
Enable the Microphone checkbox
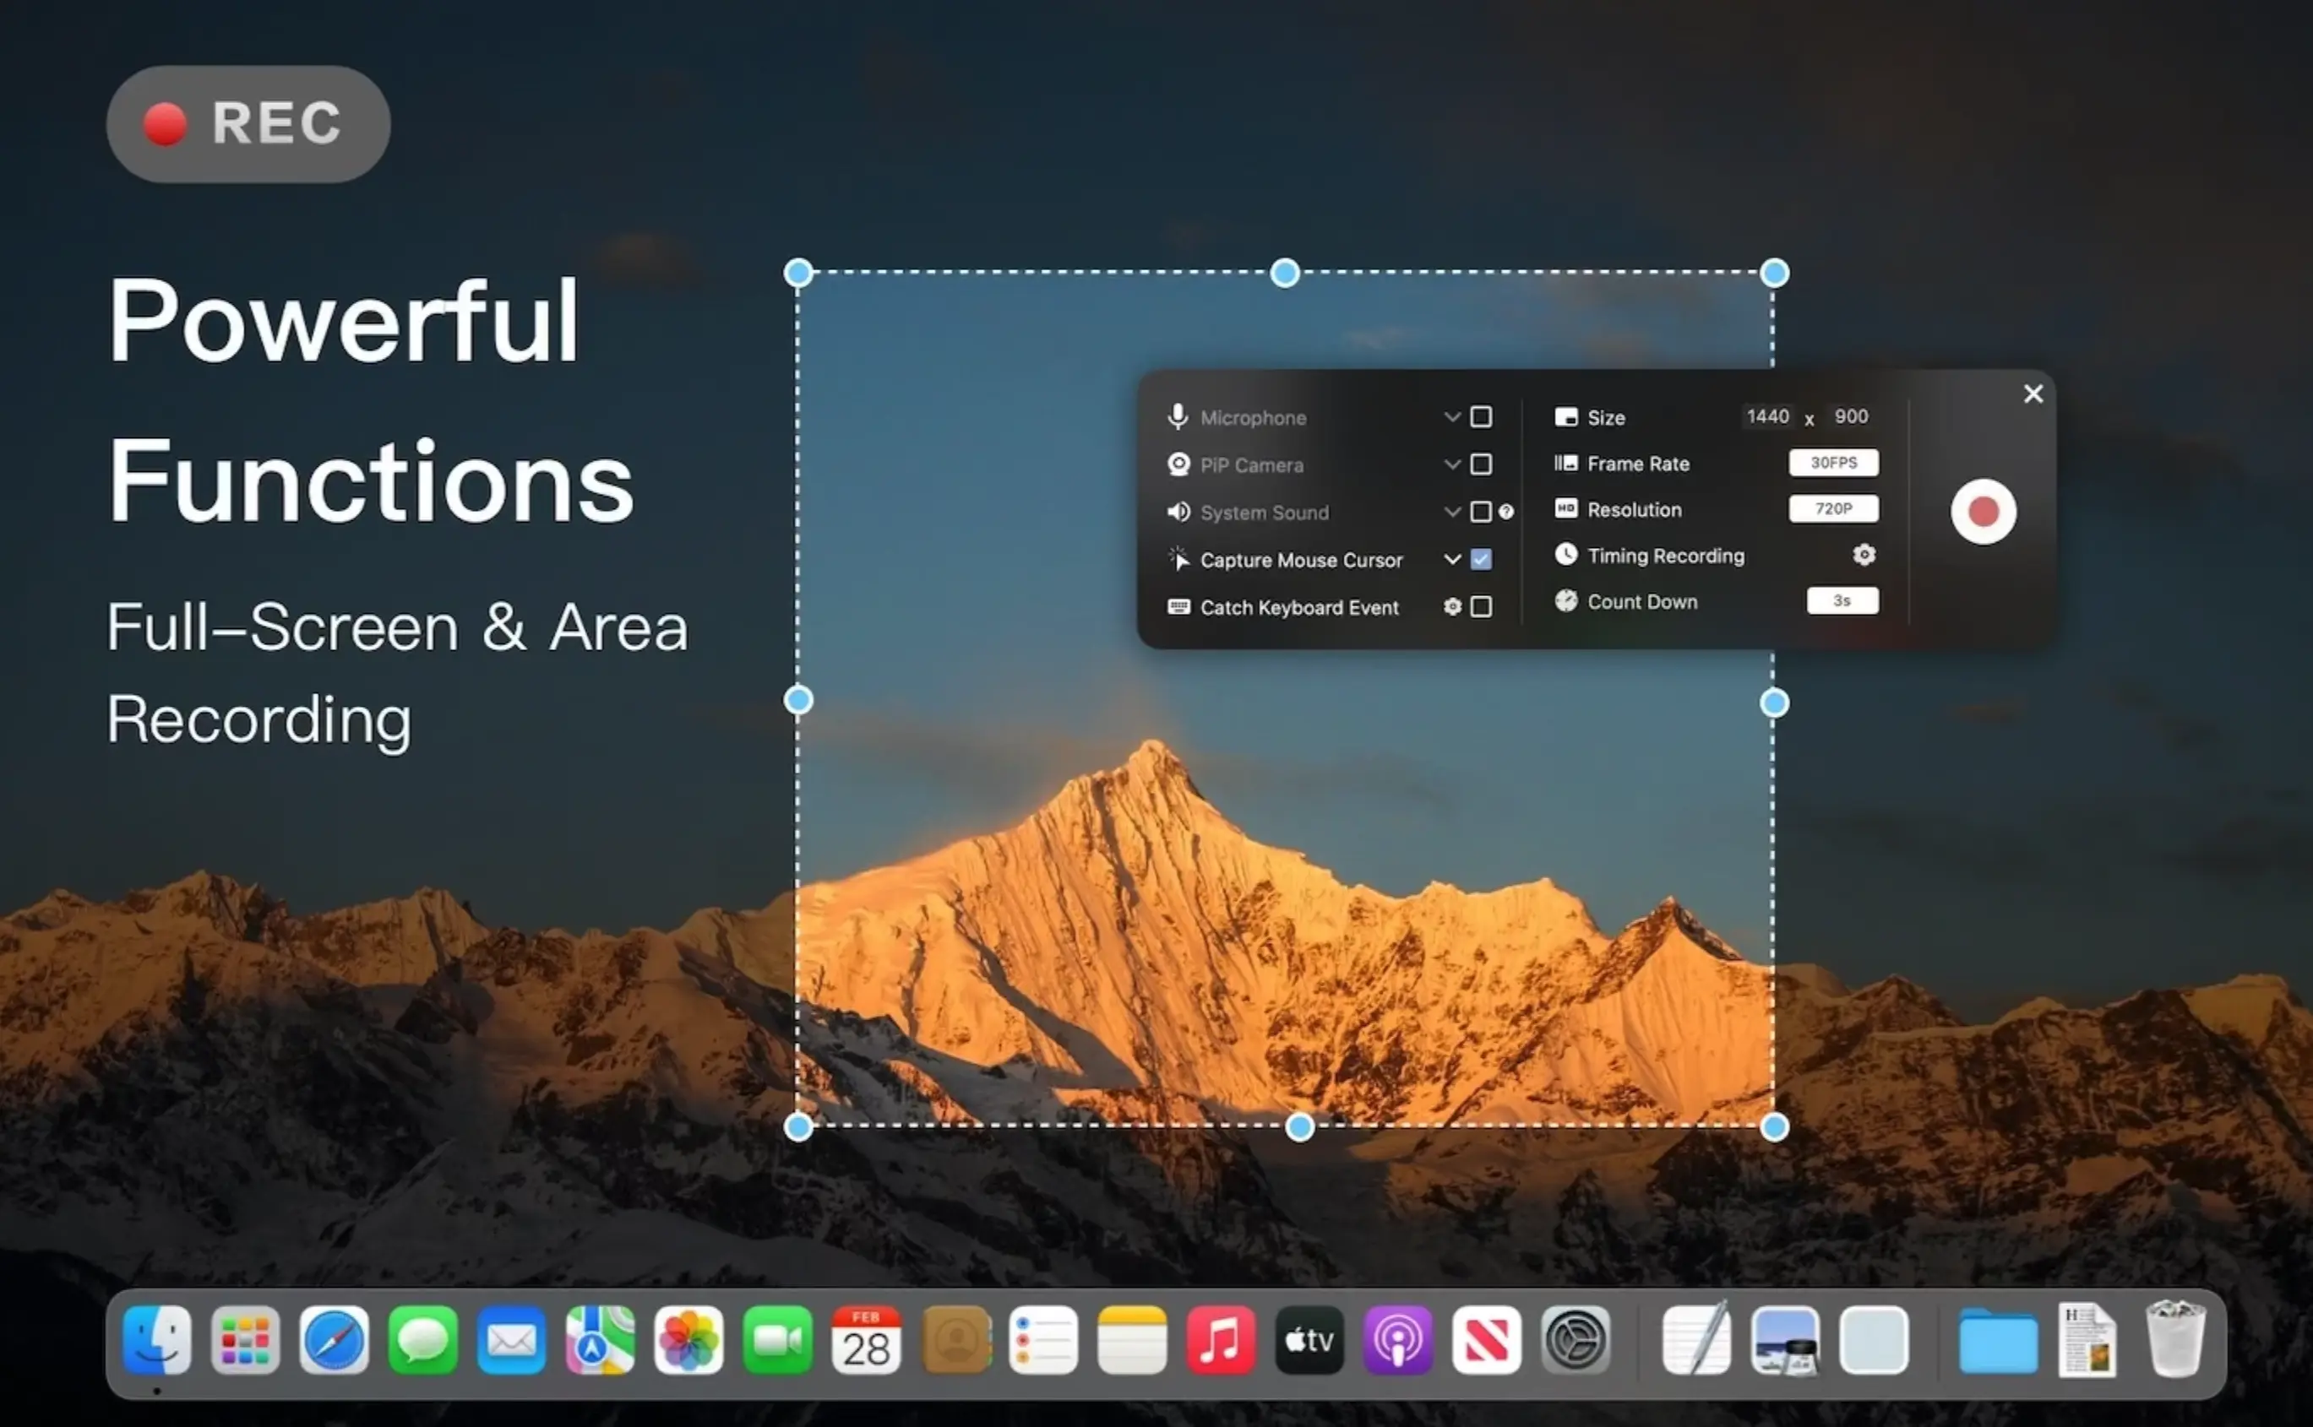1480,416
